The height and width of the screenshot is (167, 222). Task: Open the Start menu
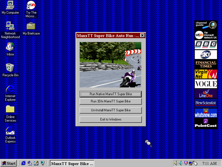(9, 163)
